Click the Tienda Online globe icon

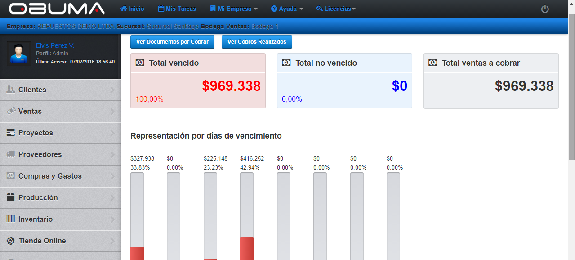pos(11,241)
